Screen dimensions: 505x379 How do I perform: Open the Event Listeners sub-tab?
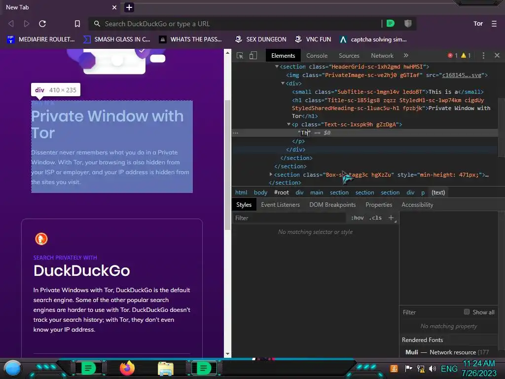[x=280, y=205]
